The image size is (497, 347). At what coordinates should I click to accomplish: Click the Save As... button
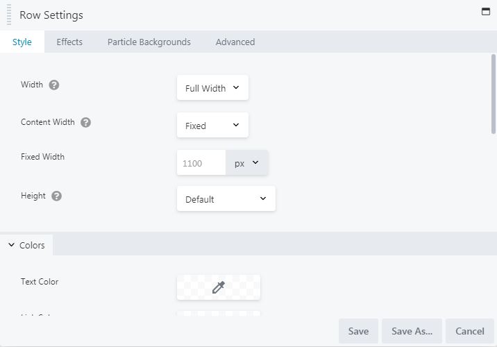coord(412,331)
